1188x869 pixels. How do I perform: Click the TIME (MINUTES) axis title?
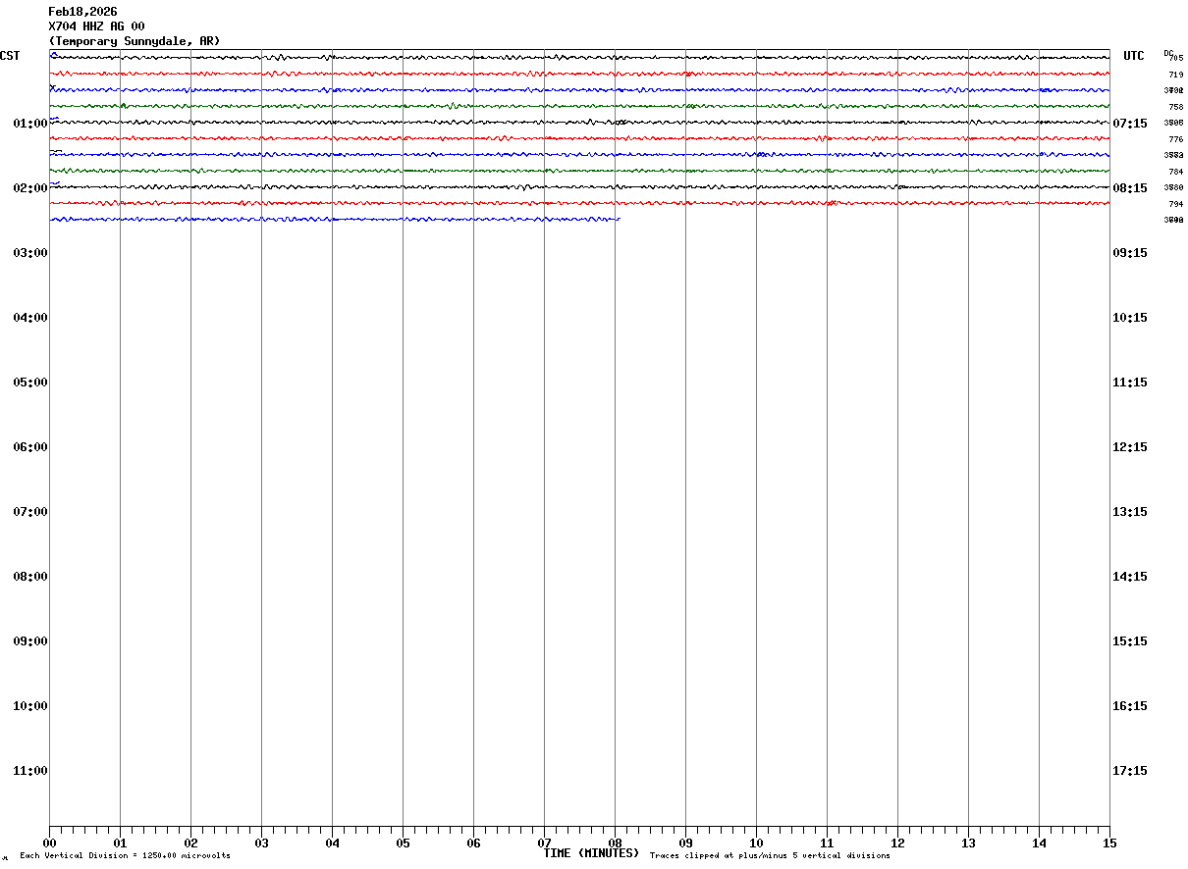pos(591,853)
